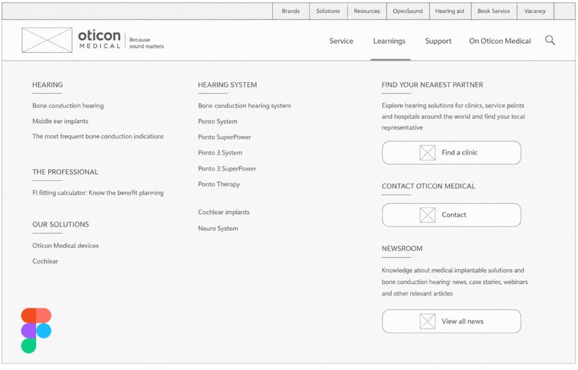The image size is (578, 370).
Task: Open the Ponto System link
Action: coord(218,122)
